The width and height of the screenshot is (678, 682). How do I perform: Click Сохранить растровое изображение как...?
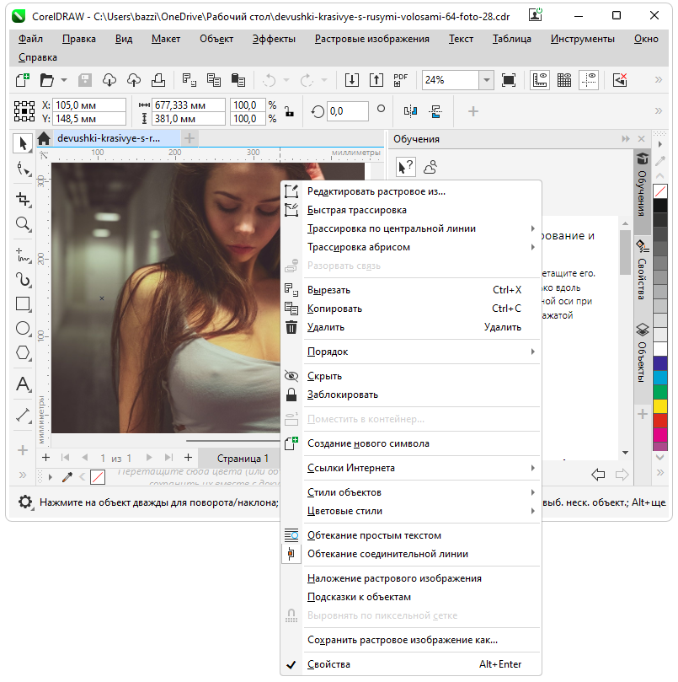[x=411, y=640]
